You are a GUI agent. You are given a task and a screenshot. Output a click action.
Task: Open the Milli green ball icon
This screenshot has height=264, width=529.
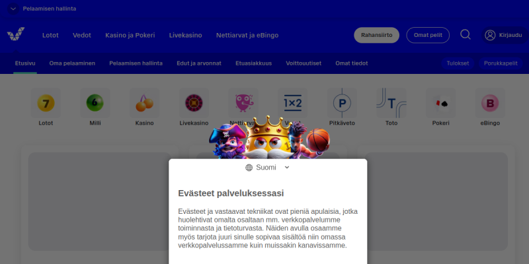95,103
